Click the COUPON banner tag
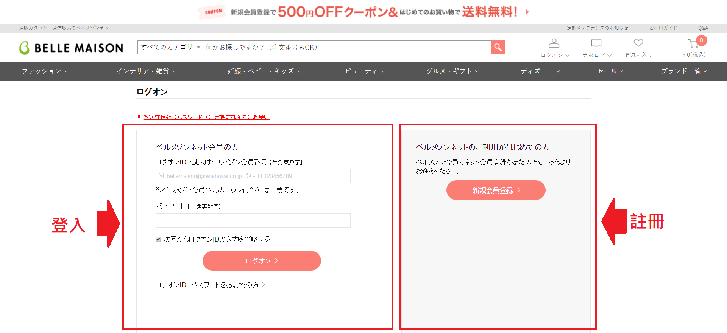Viewport: 727px width, 333px height. (213, 12)
